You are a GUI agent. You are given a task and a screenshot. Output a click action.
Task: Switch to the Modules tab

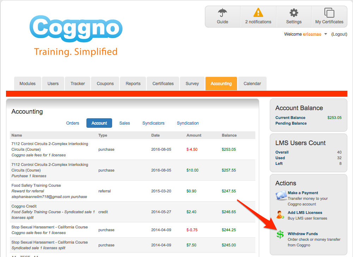tap(28, 83)
